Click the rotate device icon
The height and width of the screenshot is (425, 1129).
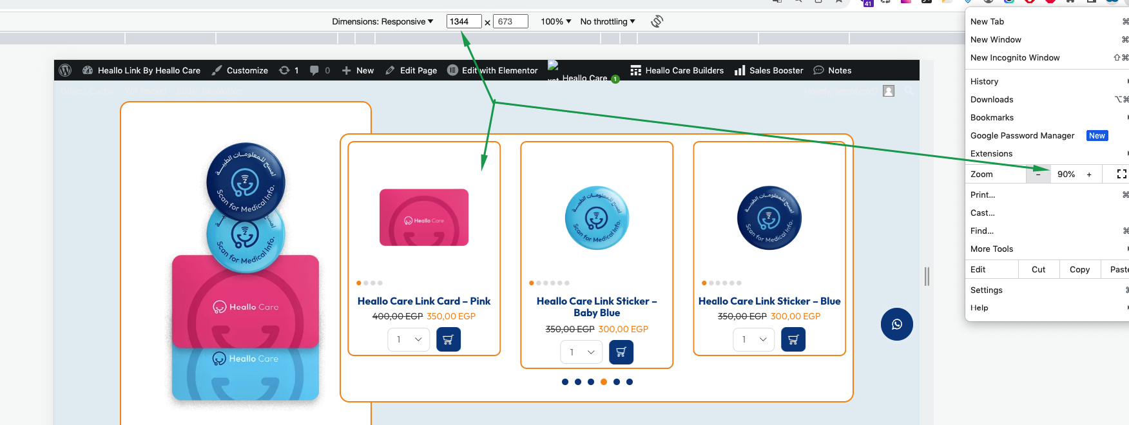click(657, 21)
